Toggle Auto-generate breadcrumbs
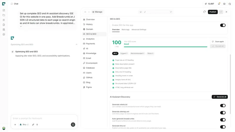The height and width of the screenshot is (132, 235). pyautogui.click(x=223, y=120)
